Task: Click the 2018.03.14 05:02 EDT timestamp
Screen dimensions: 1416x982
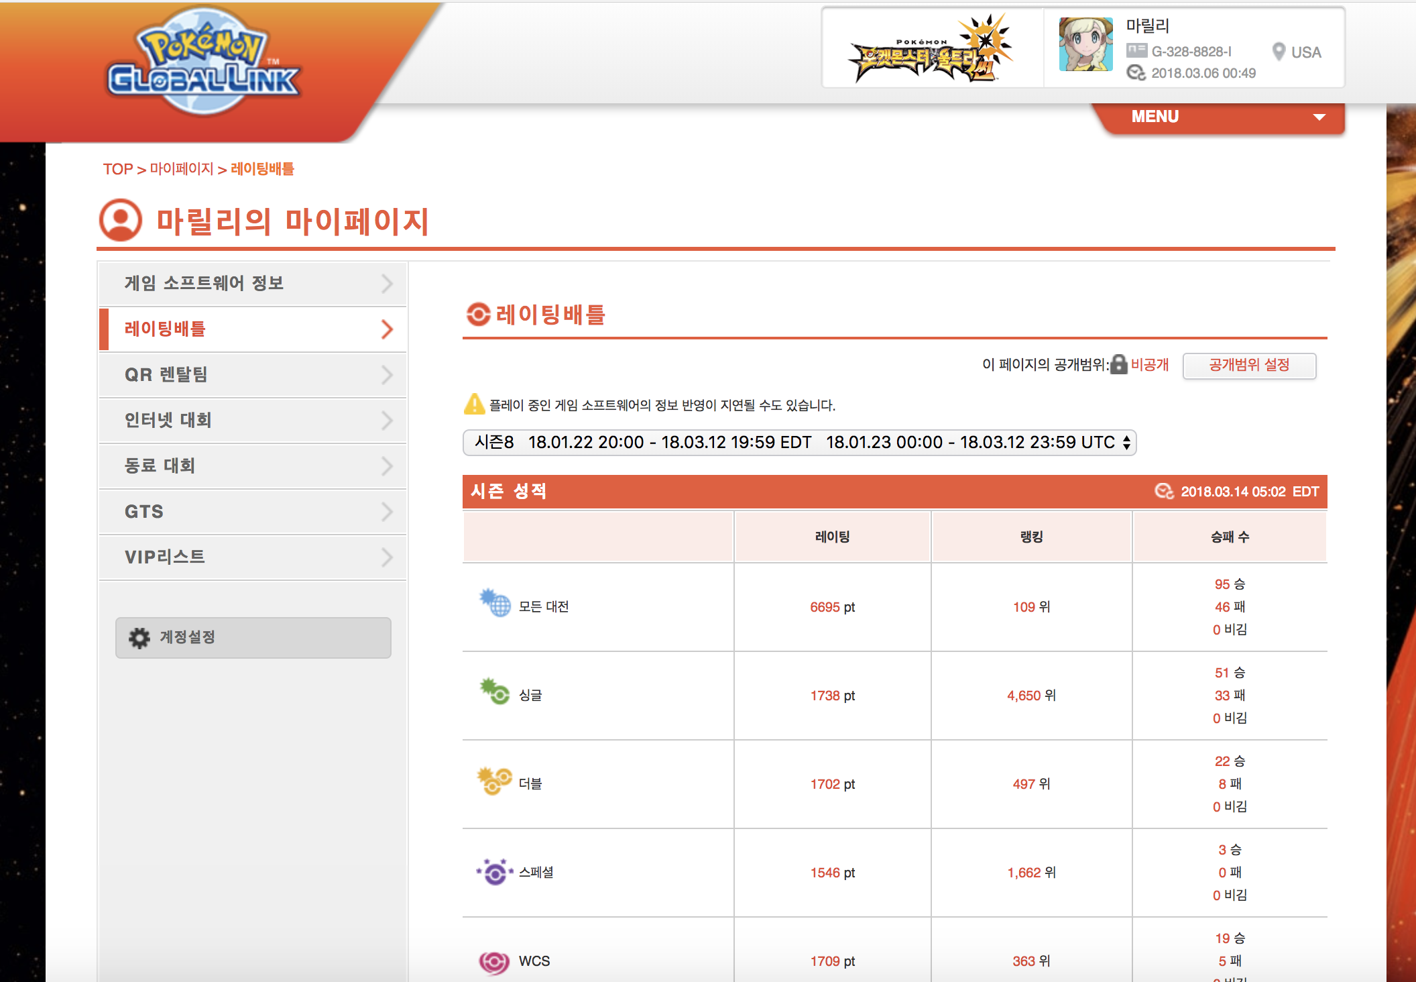Action: [1250, 492]
